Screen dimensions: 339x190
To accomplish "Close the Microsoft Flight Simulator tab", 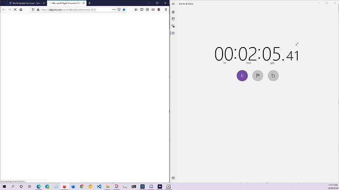I will 84,3.
